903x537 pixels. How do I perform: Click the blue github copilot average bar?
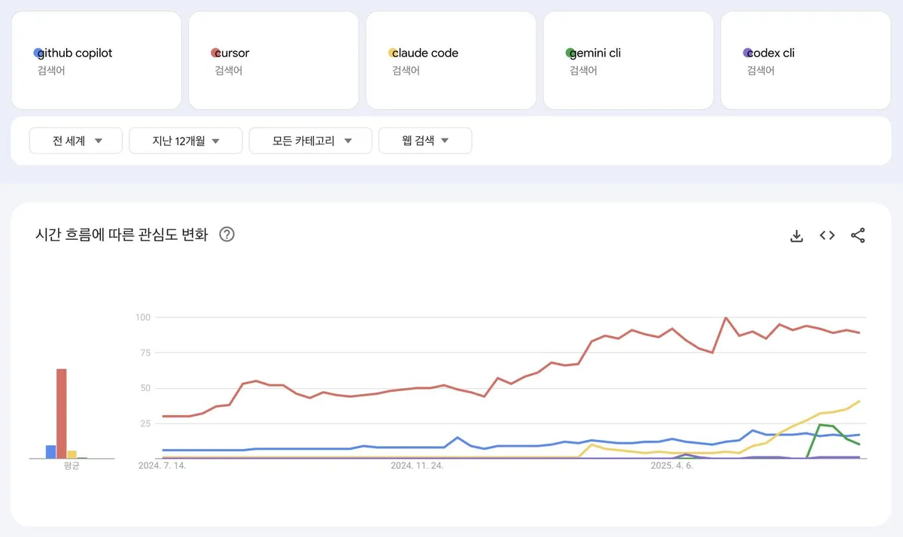click(51, 452)
